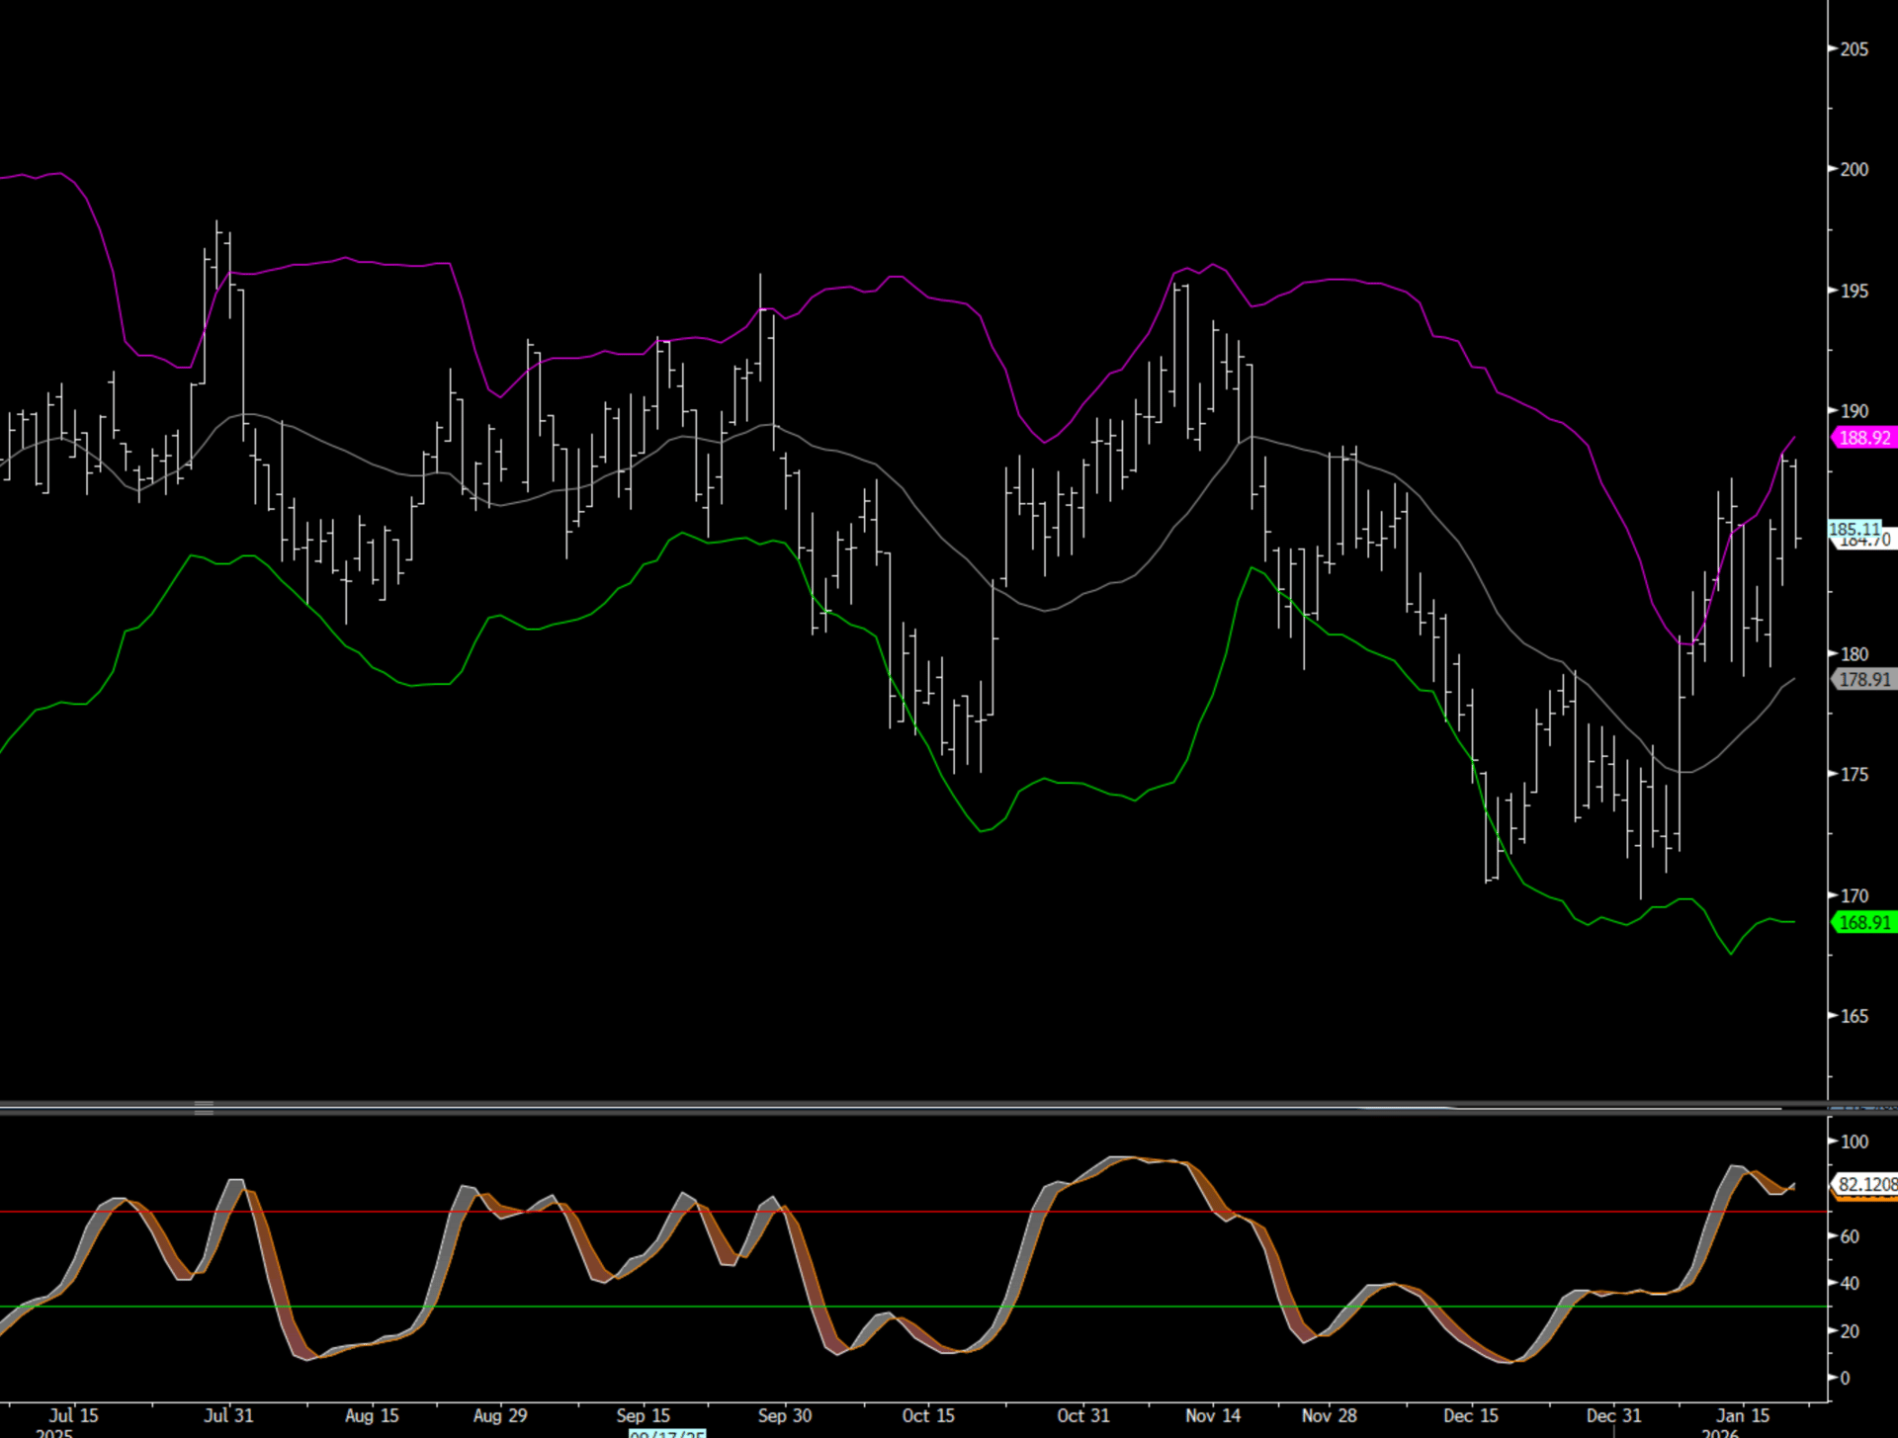Viewport: 1898px width, 1438px height.
Task: Click the highlighted 09/17/25 date marker
Action: pyautogui.click(x=667, y=1433)
